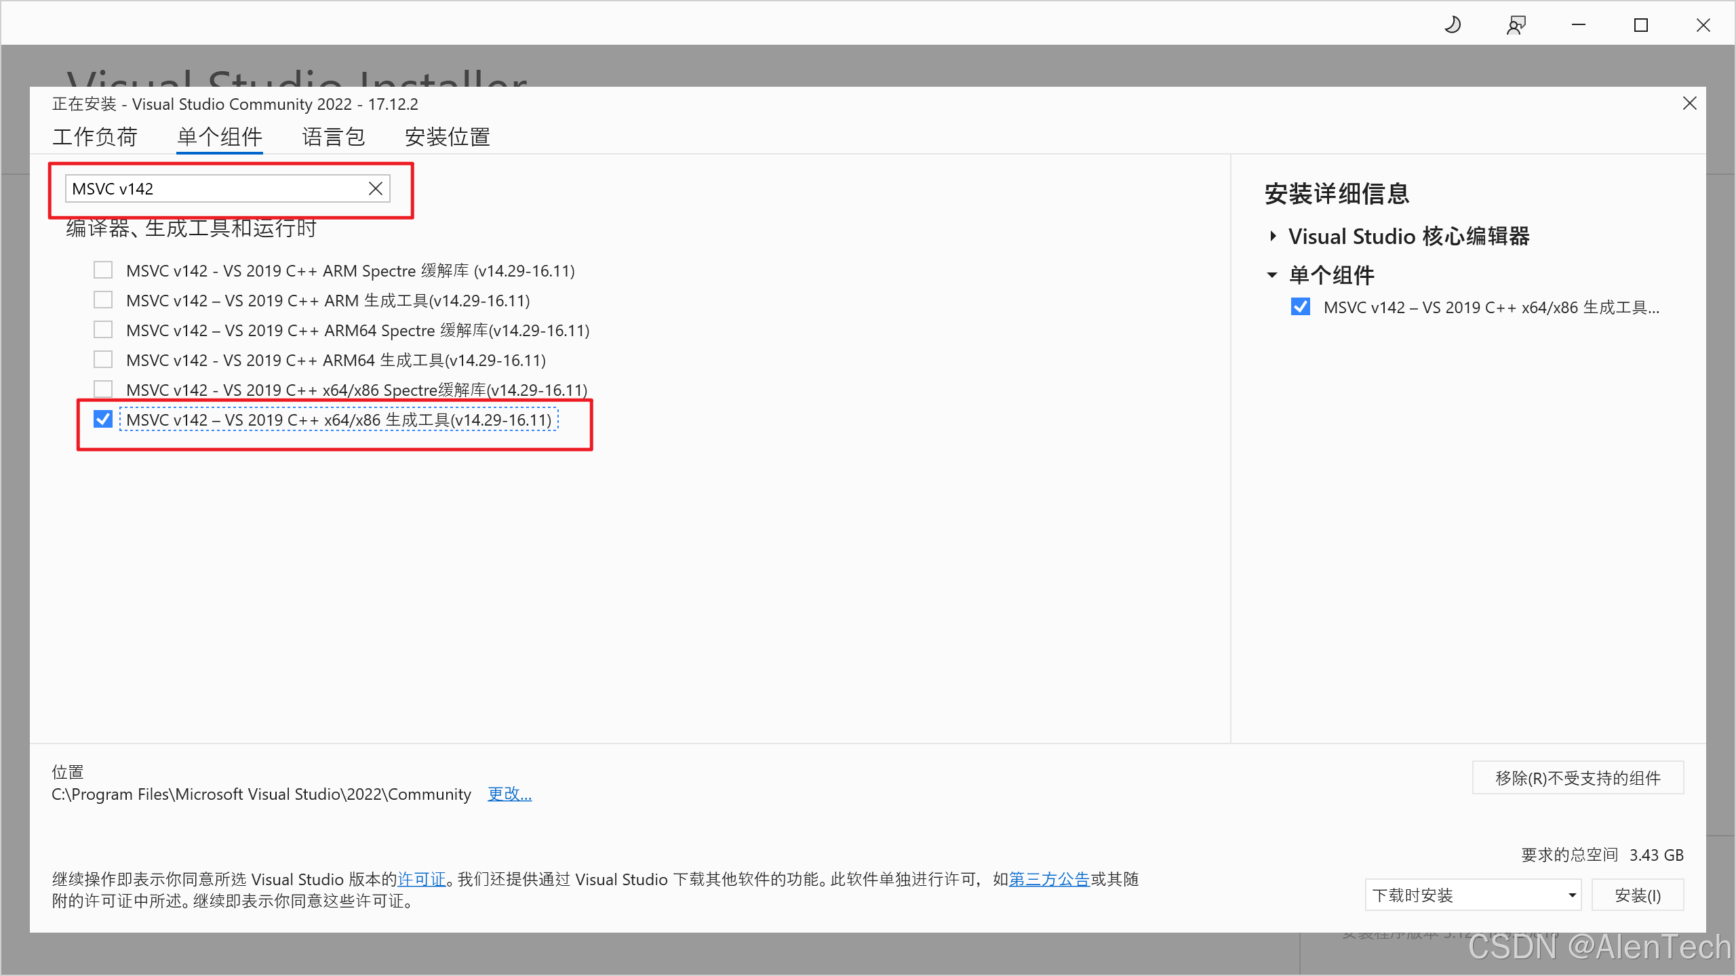This screenshot has width=1736, height=976.
Task: Switch to the Workloads tab
Action: tap(95, 137)
